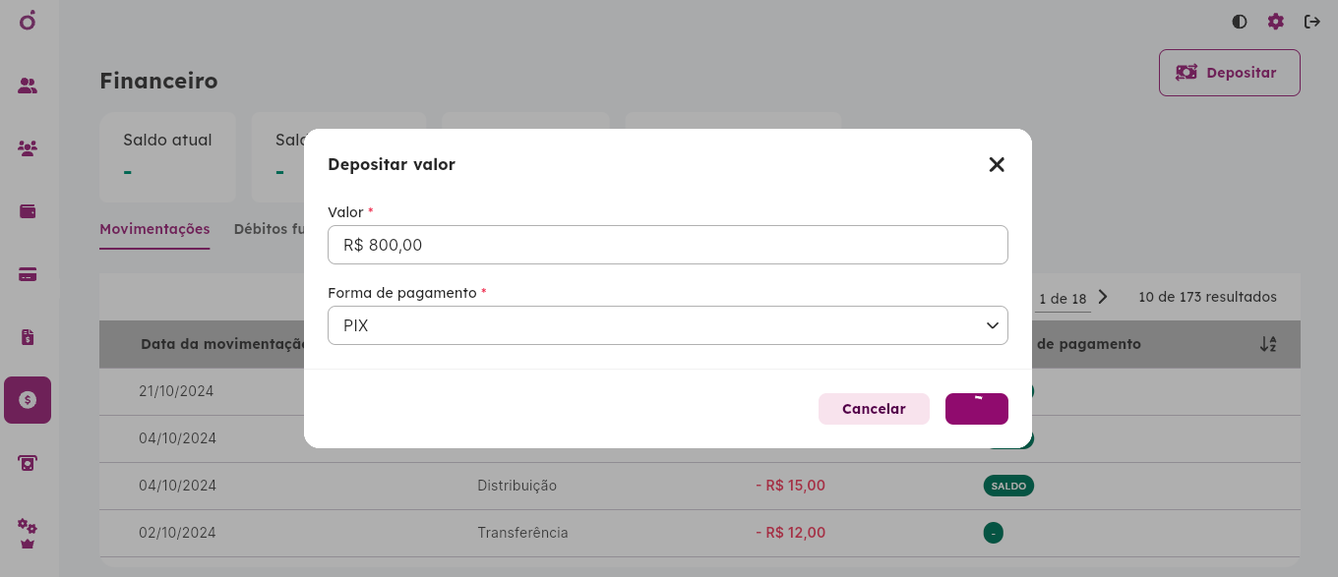Open the three-person group icon in sidebar
1338x577 pixels.
[28, 148]
